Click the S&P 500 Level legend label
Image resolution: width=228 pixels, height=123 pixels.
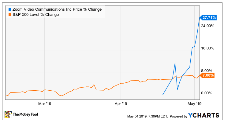click(x=36, y=14)
